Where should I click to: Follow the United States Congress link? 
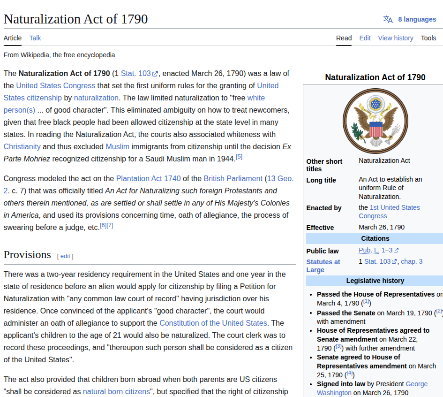tap(56, 86)
